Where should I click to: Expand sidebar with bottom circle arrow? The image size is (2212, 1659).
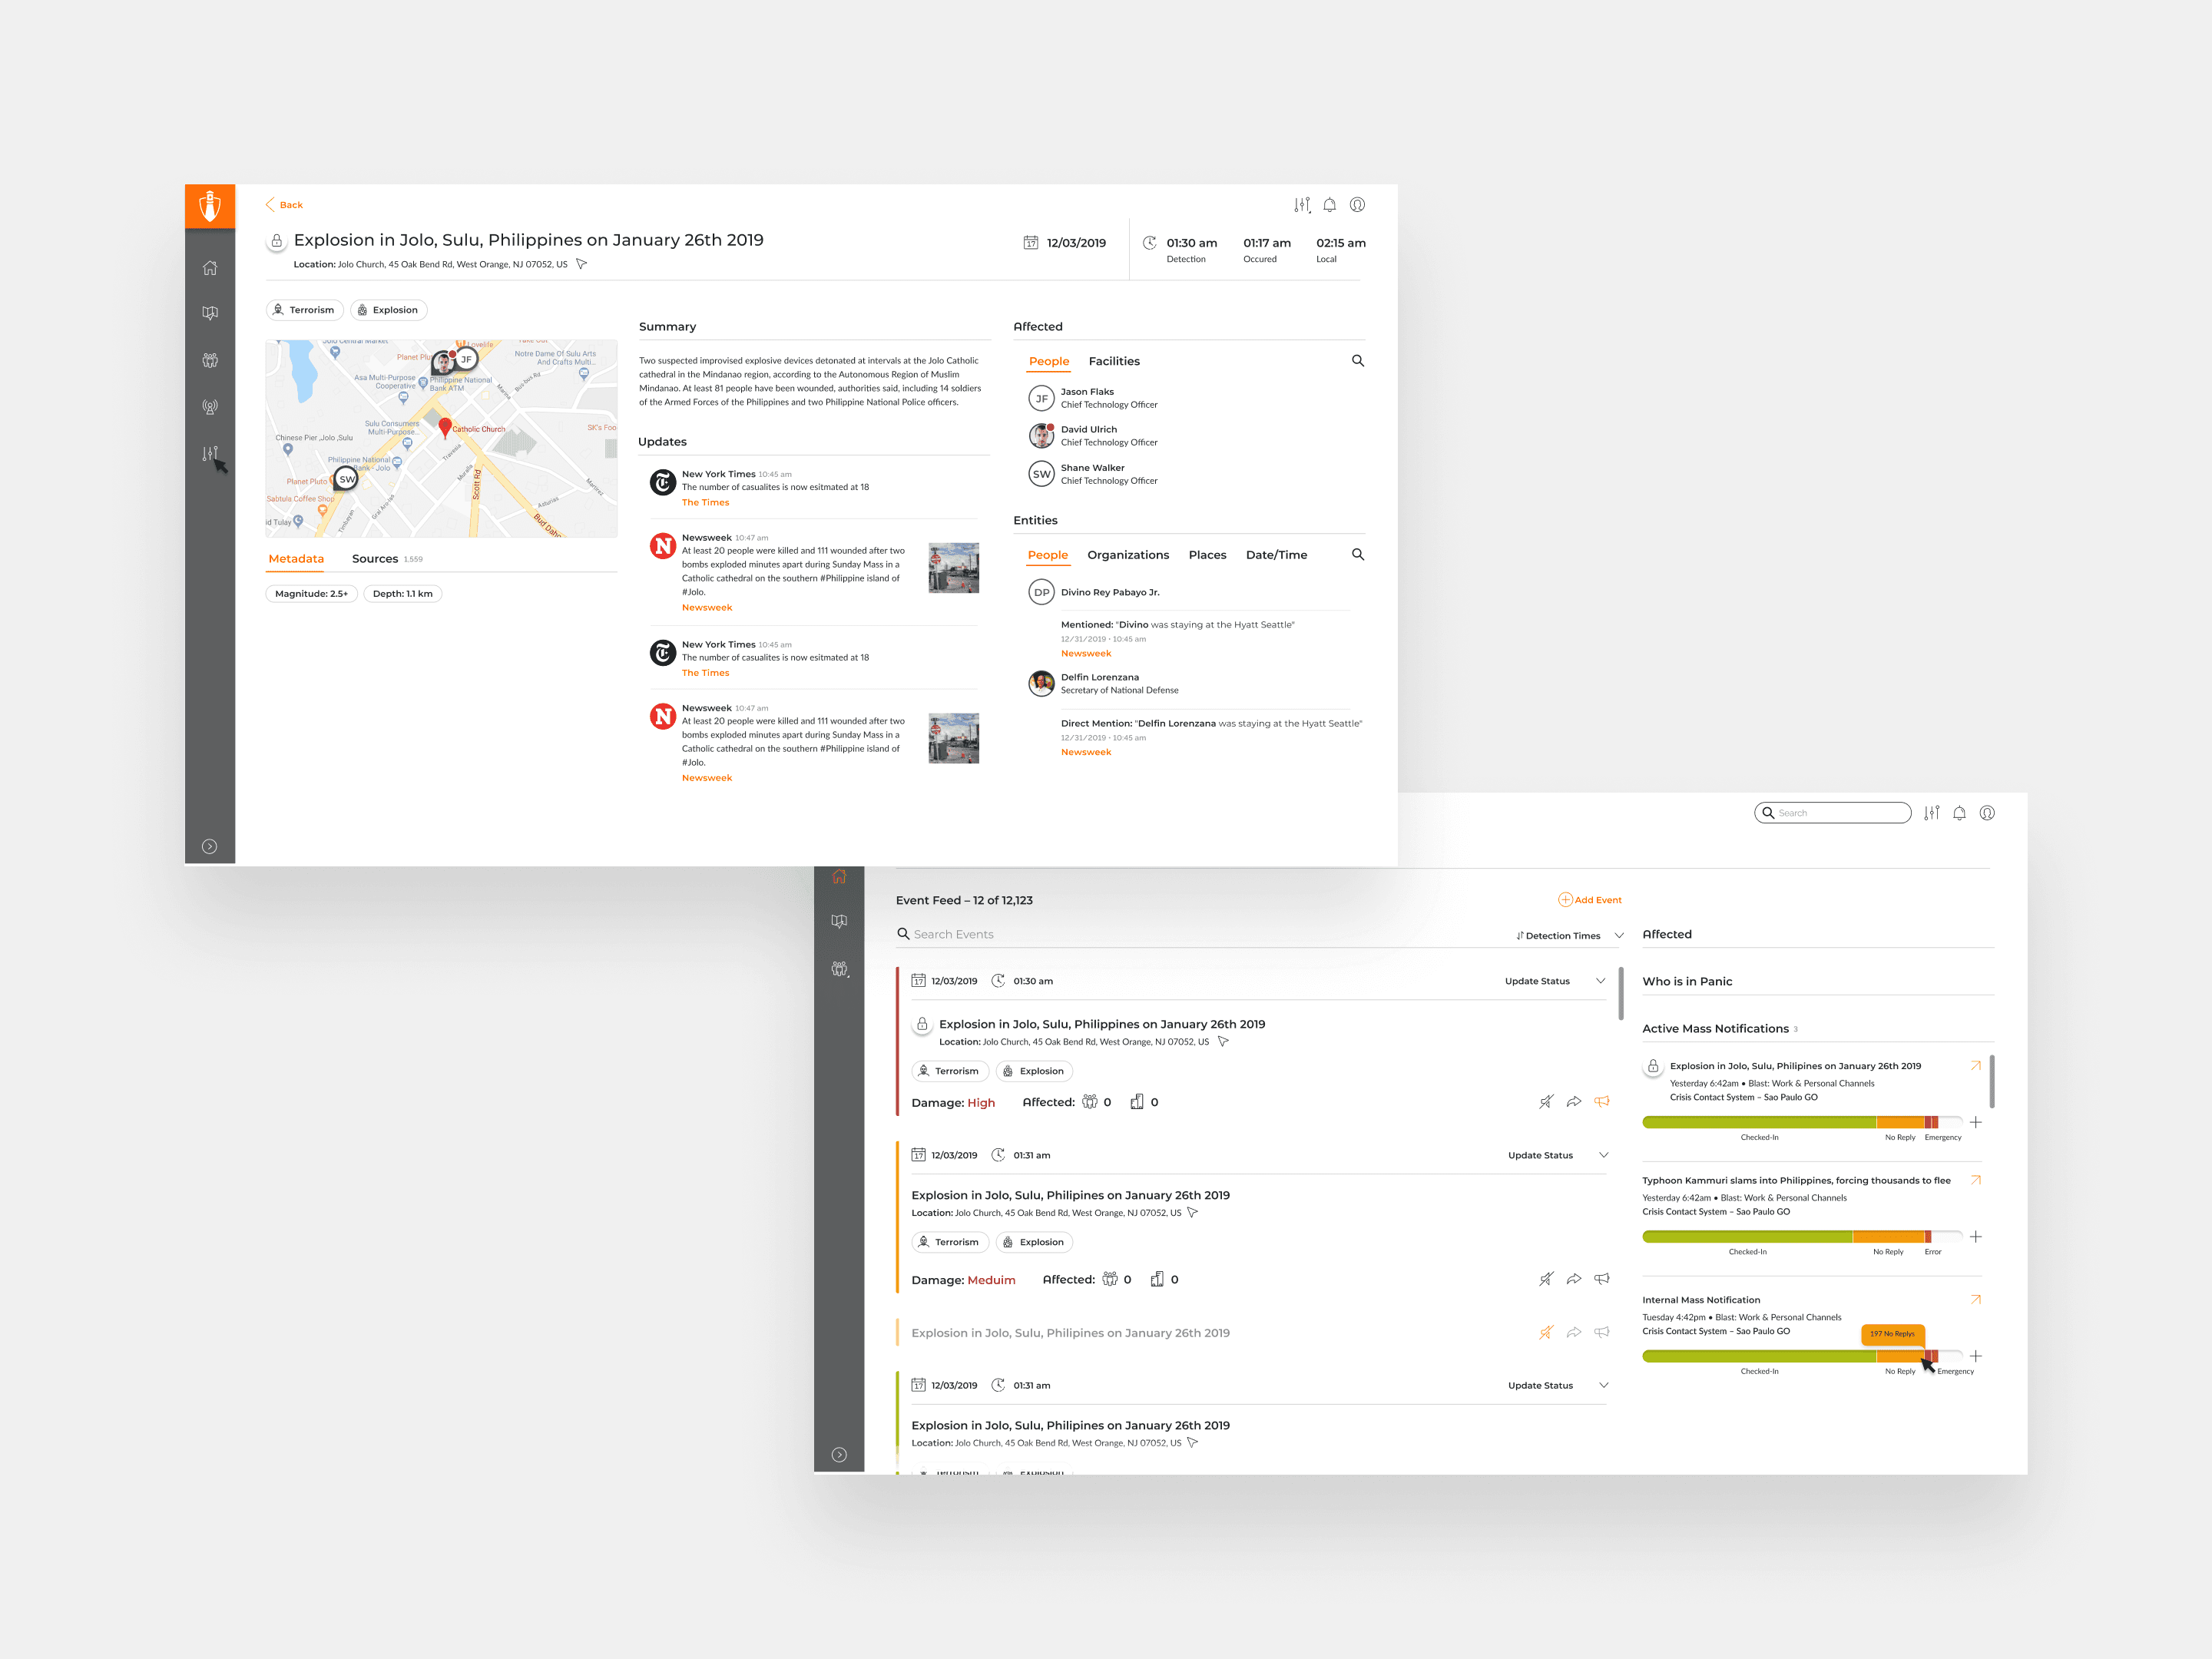coord(209,846)
